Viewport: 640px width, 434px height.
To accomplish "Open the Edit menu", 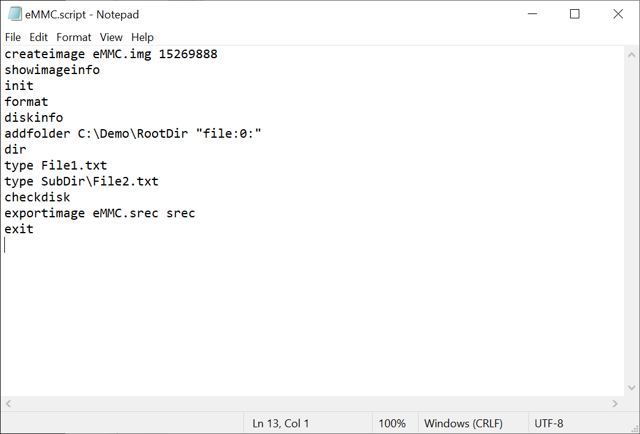I will click(39, 37).
